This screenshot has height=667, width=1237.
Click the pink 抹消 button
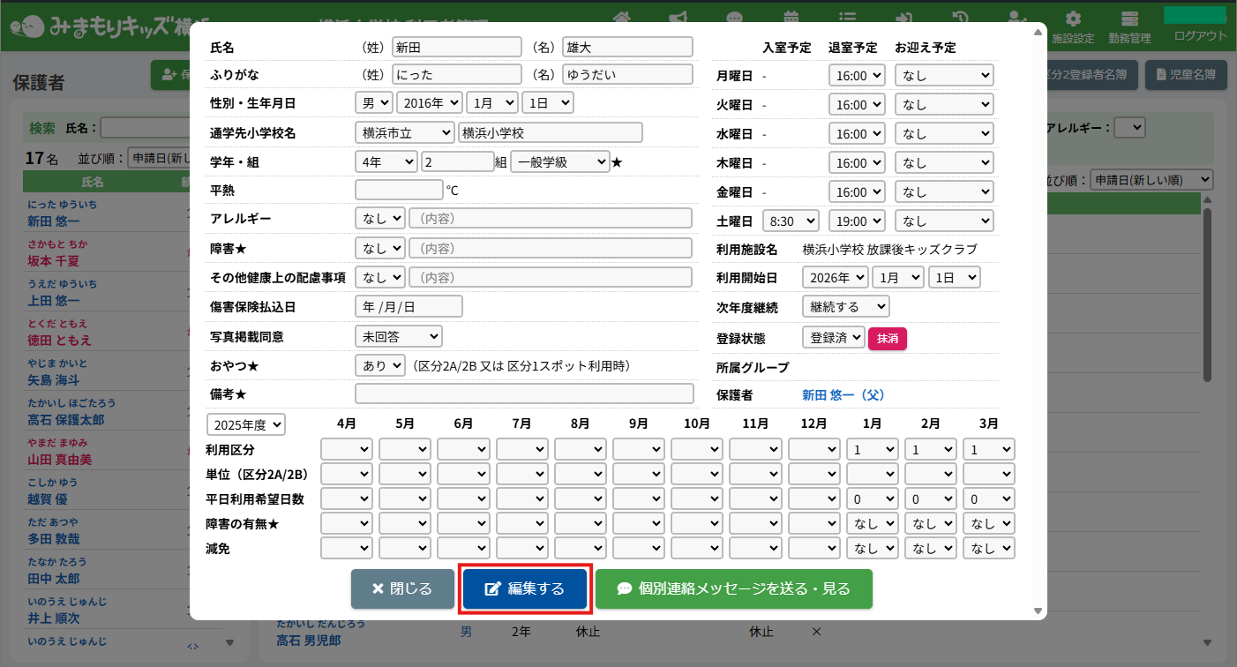(887, 339)
